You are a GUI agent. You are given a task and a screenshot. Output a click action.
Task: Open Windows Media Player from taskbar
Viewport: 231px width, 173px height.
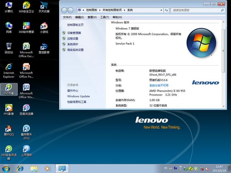click(x=47, y=168)
